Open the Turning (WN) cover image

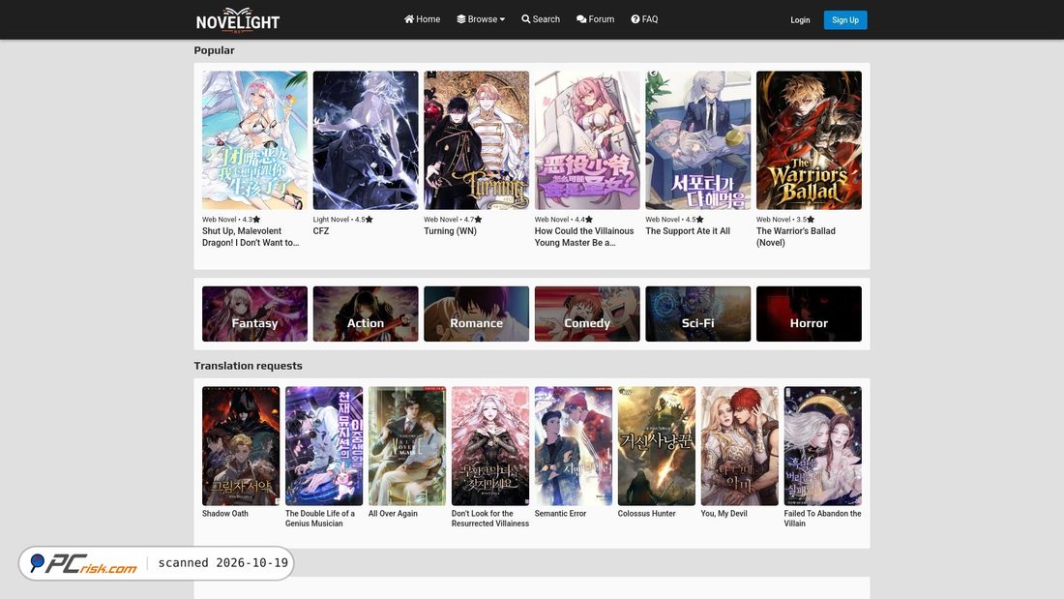pos(476,140)
